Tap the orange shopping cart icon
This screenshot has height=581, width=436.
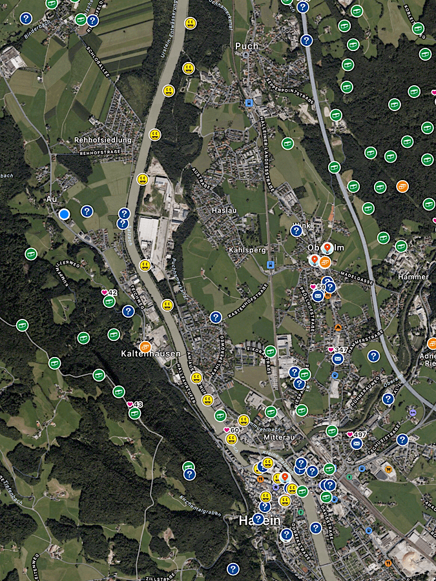pyautogui.click(x=389, y=469)
